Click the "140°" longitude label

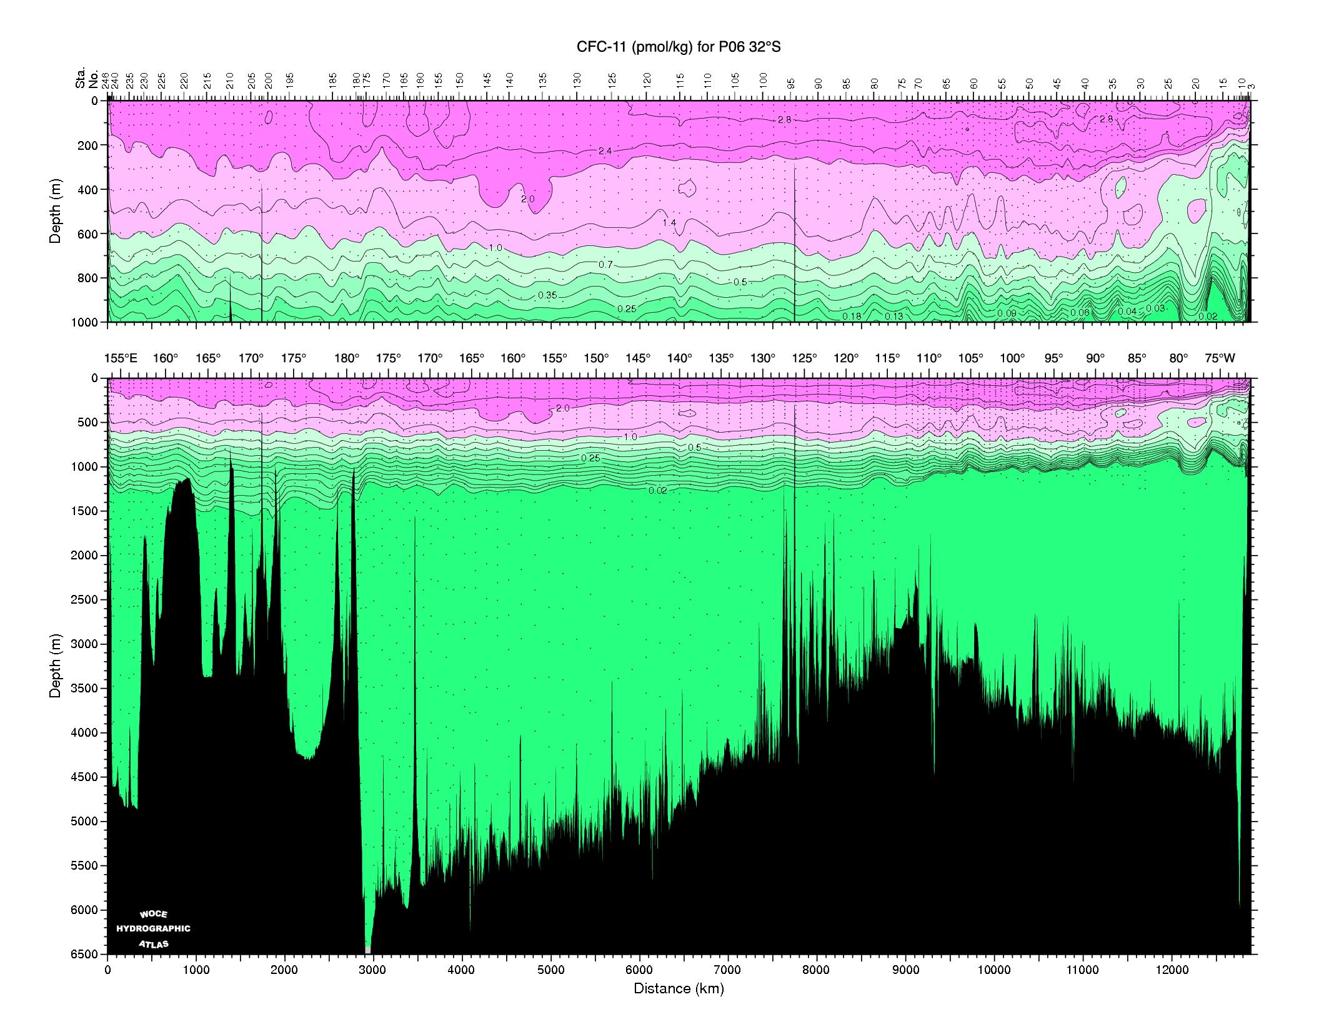click(680, 358)
